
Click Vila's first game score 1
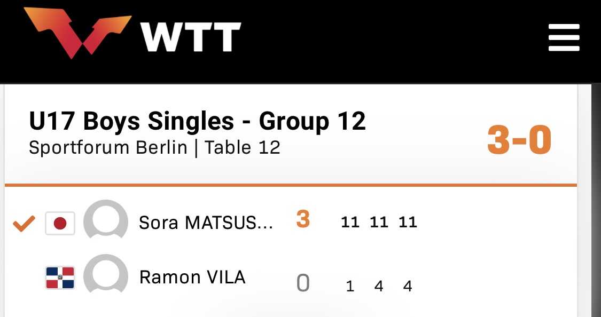[x=350, y=287]
